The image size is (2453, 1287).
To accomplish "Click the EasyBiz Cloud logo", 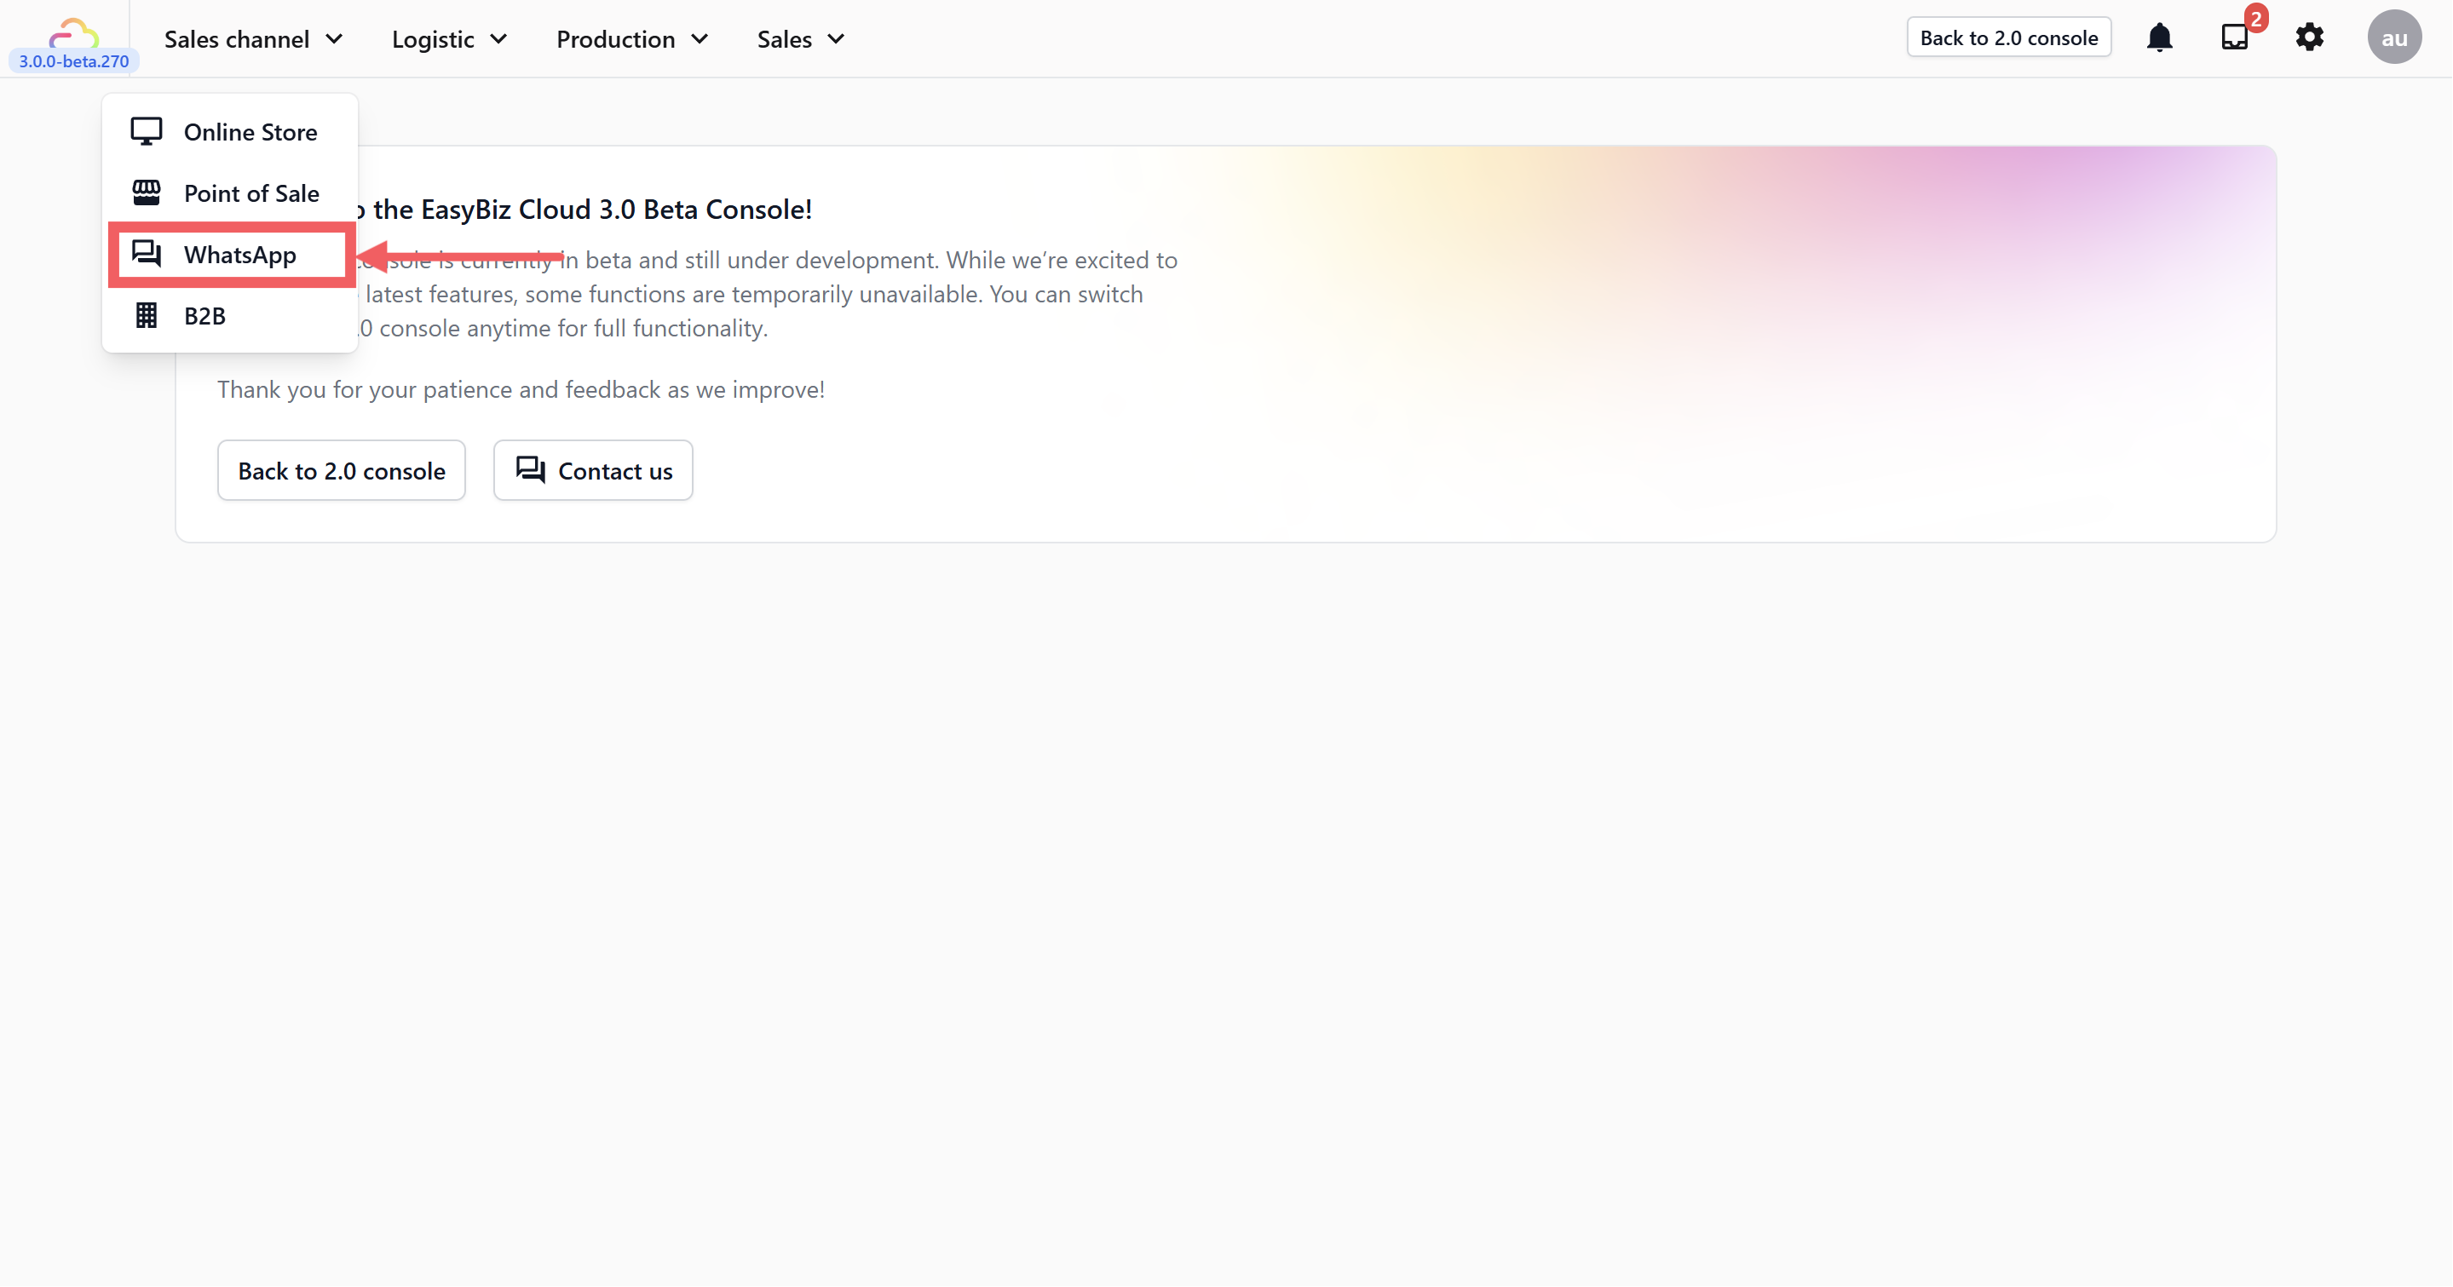I will pos(73,33).
